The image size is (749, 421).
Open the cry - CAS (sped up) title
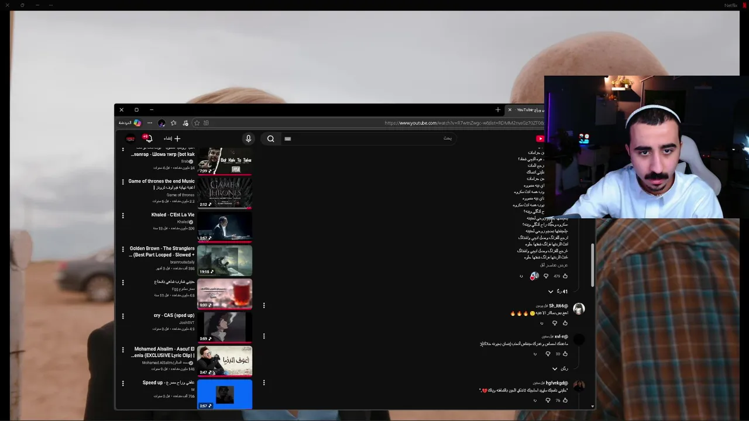tap(174, 315)
